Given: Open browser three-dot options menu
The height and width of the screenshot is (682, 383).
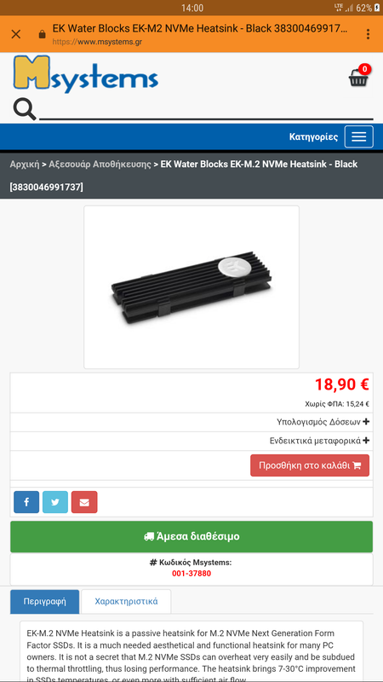Looking at the screenshot, I should click(368, 34).
